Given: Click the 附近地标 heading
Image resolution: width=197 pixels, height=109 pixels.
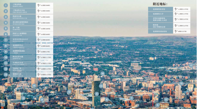Looking at the screenshot, I should (x=160, y=4).
